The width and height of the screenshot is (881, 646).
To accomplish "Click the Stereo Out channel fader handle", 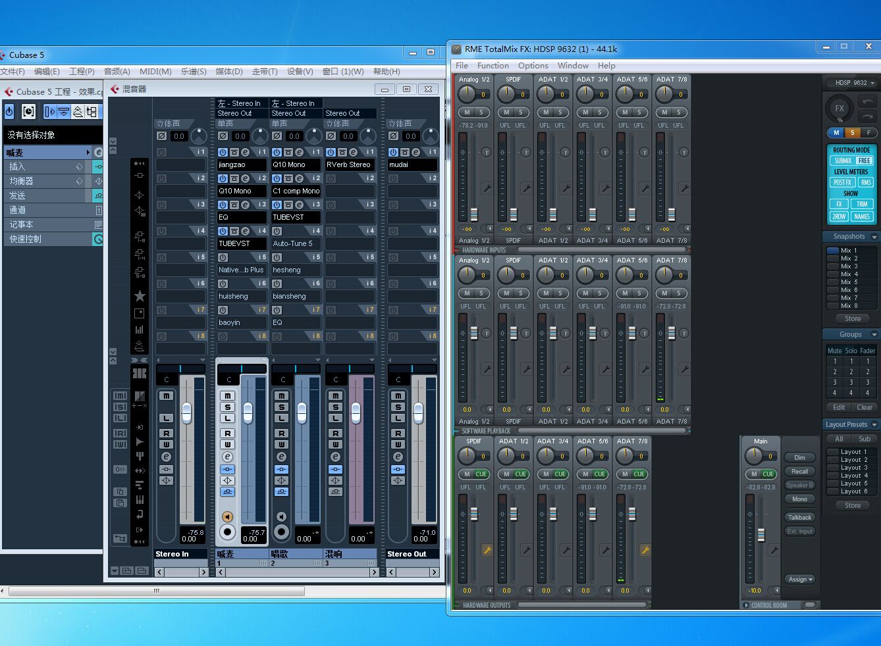I will [418, 413].
